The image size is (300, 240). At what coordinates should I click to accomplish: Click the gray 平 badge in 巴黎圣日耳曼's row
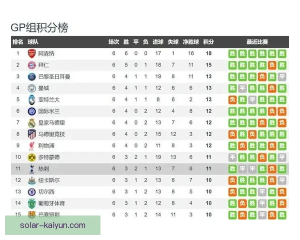(x=282, y=76)
